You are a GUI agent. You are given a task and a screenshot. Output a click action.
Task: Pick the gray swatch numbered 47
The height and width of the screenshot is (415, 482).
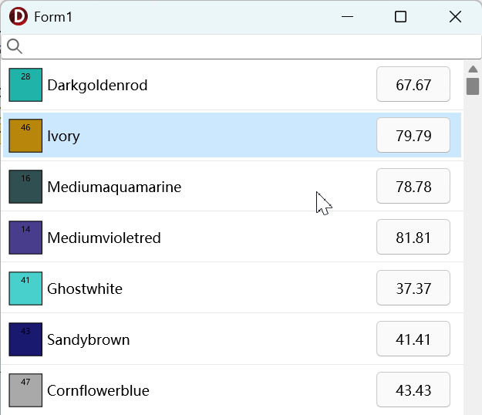(x=25, y=390)
